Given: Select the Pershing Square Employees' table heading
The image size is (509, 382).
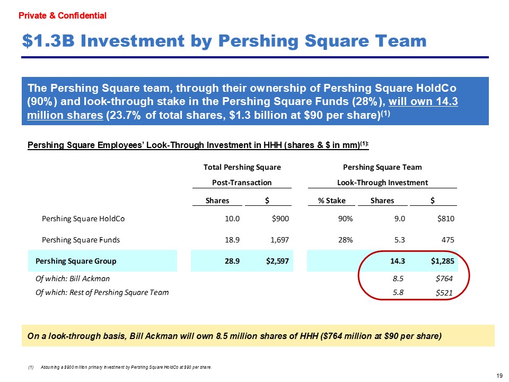Looking at the screenshot, I should tap(198, 146).
